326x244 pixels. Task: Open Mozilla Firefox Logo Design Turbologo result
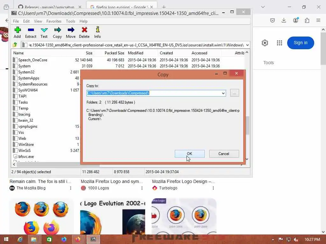(x=184, y=181)
